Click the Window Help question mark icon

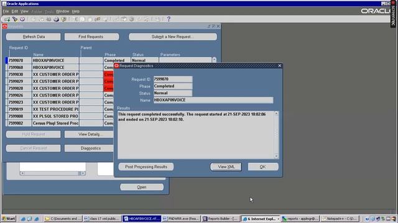pyautogui.click(x=169, y=19)
